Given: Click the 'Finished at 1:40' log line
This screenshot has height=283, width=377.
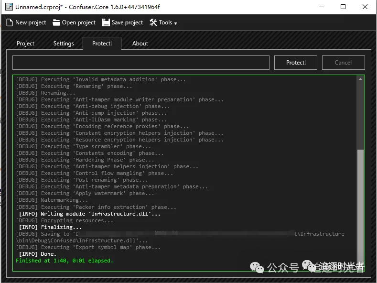Looking at the screenshot, I should 65,261.
